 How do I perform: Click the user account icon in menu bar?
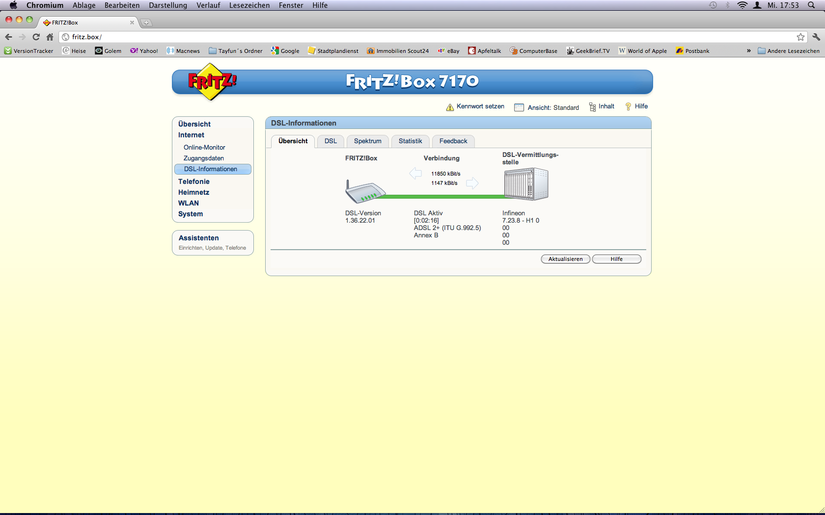coord(757,5)
